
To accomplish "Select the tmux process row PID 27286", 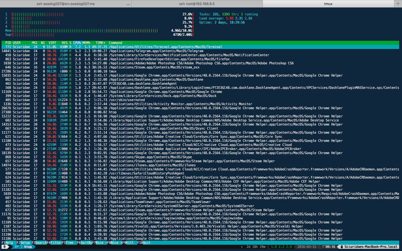I will click(200, 71).
